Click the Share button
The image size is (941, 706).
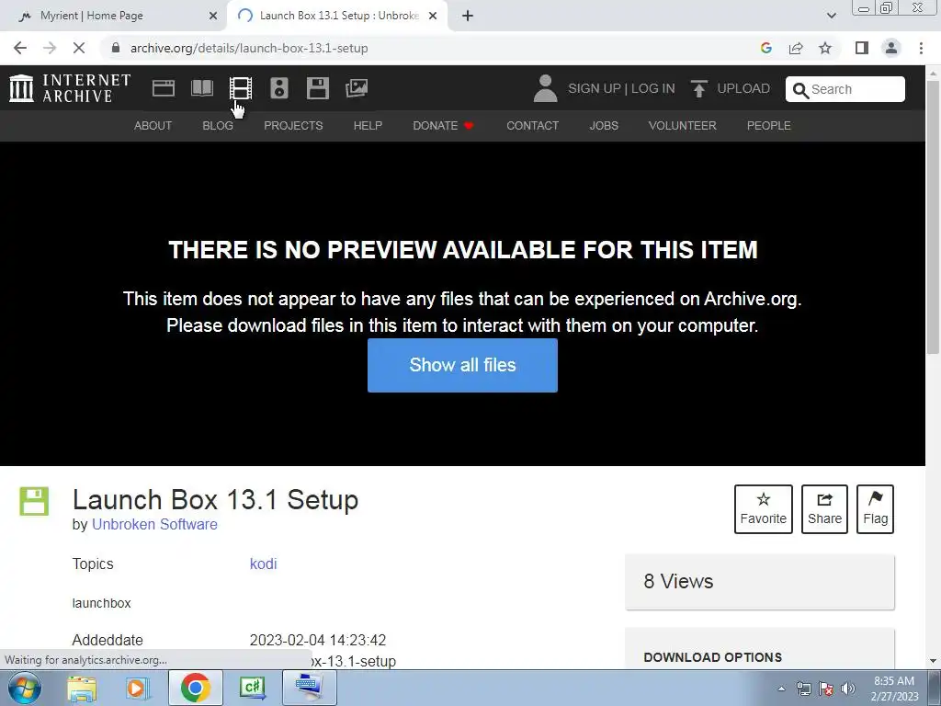click(824, 509)
